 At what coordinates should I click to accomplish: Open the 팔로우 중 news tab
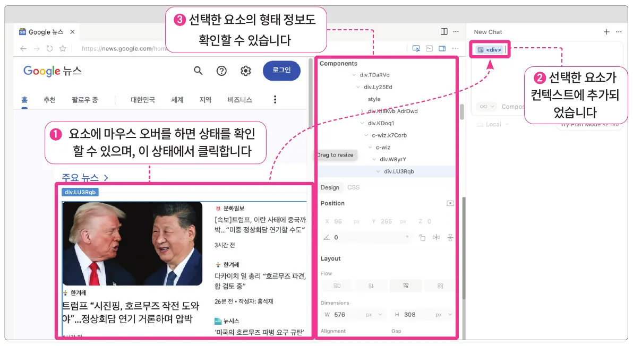[85, 100]
